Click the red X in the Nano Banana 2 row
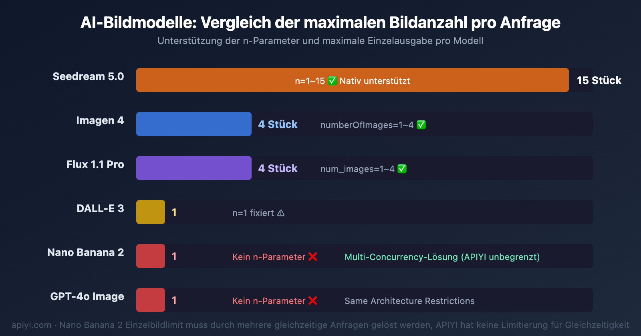Screen dimensions: 641x336 click(313, 257)
